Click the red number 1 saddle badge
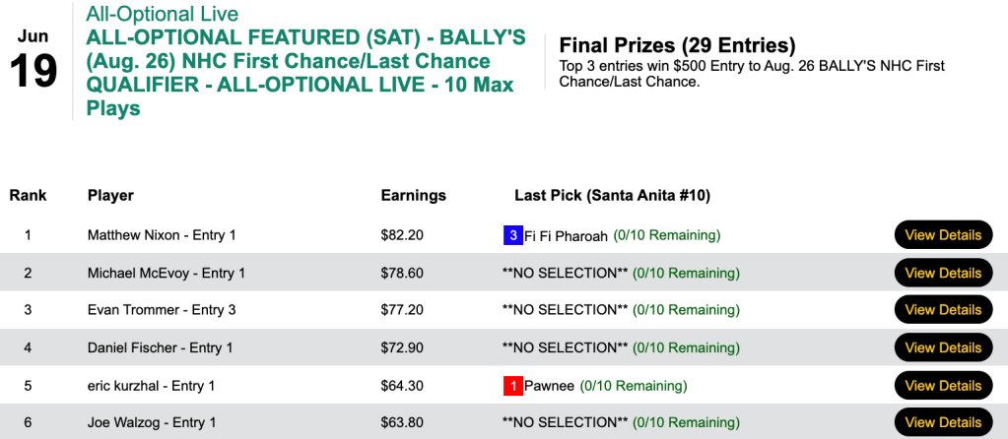Viewport: 1008px width, 439px height. 512,386
